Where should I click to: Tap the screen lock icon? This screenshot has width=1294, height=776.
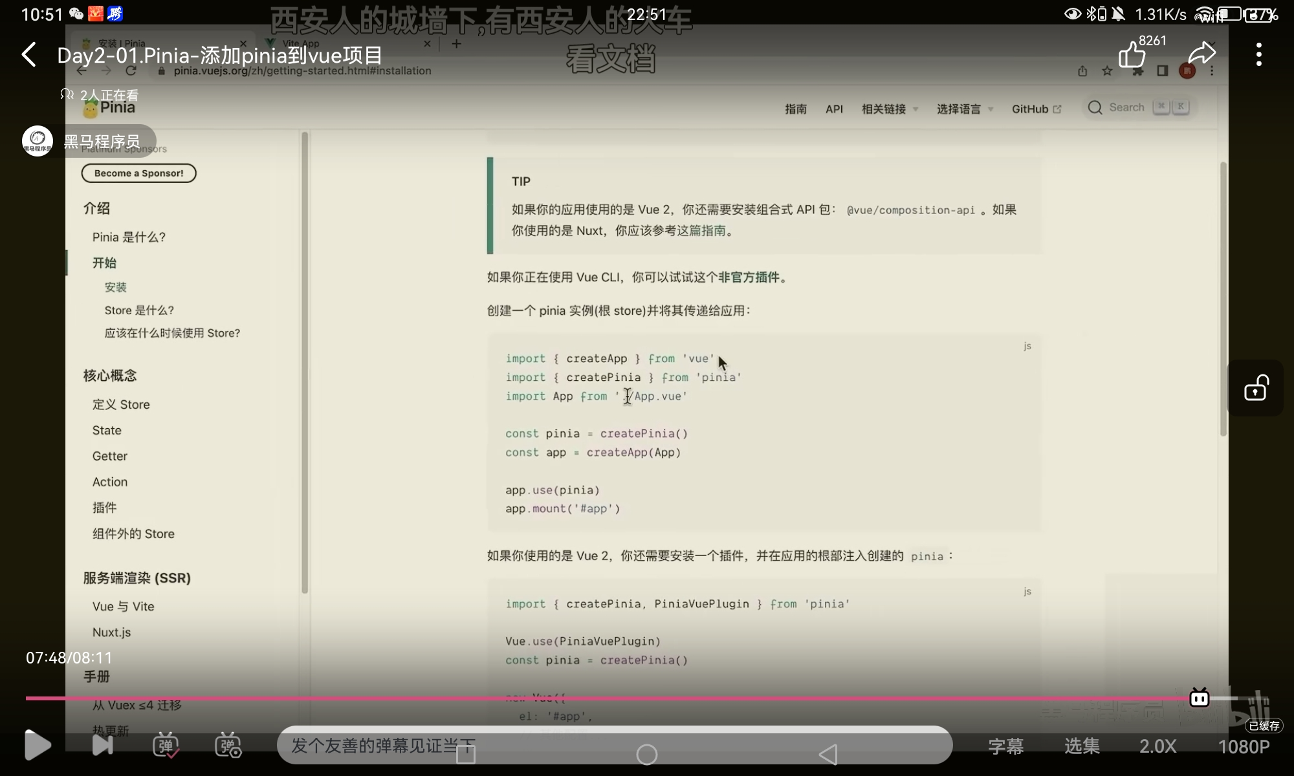(1256, 388)
